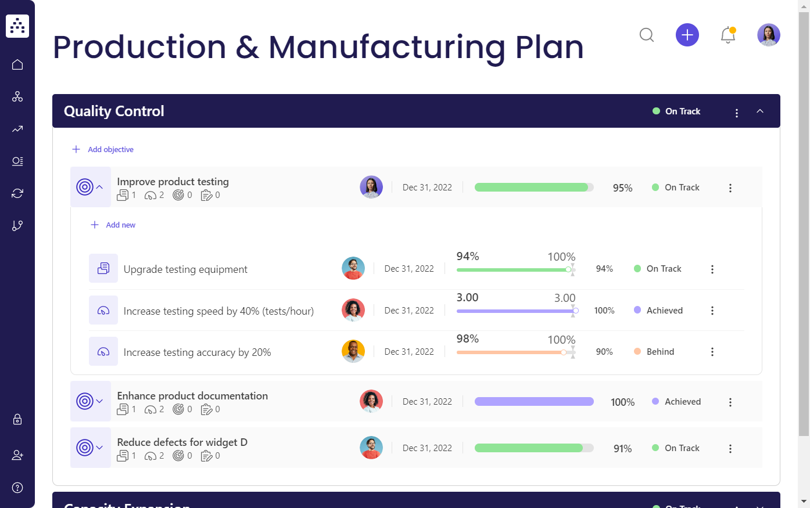The height and width of the screenshot is (508, 810).
Task: Open the help question-mark icon
Action: (17, 487)
